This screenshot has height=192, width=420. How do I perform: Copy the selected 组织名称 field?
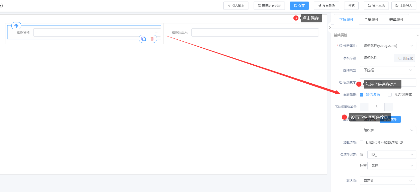point(144,39)
